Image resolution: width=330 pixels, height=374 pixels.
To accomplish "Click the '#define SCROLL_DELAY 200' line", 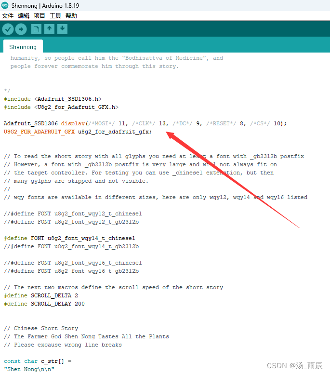I will [x=44, y=304].
